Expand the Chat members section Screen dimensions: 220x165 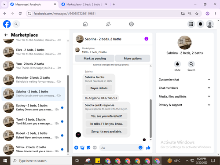[x=184, y=88]
